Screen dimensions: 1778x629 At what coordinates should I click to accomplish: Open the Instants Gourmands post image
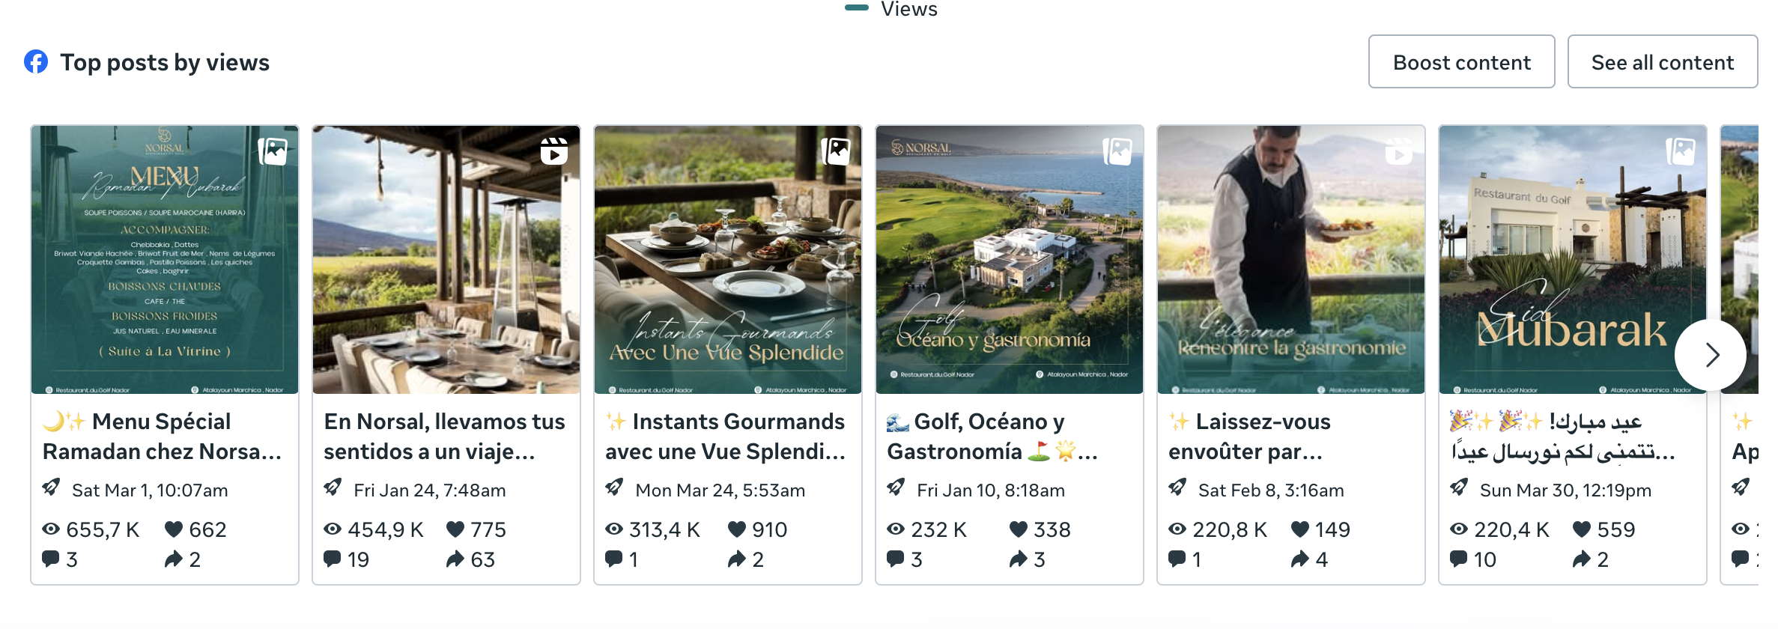tap(728, 259)
